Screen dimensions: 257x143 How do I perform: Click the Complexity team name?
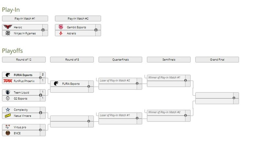pyautogui.click(x=20, y=110)
